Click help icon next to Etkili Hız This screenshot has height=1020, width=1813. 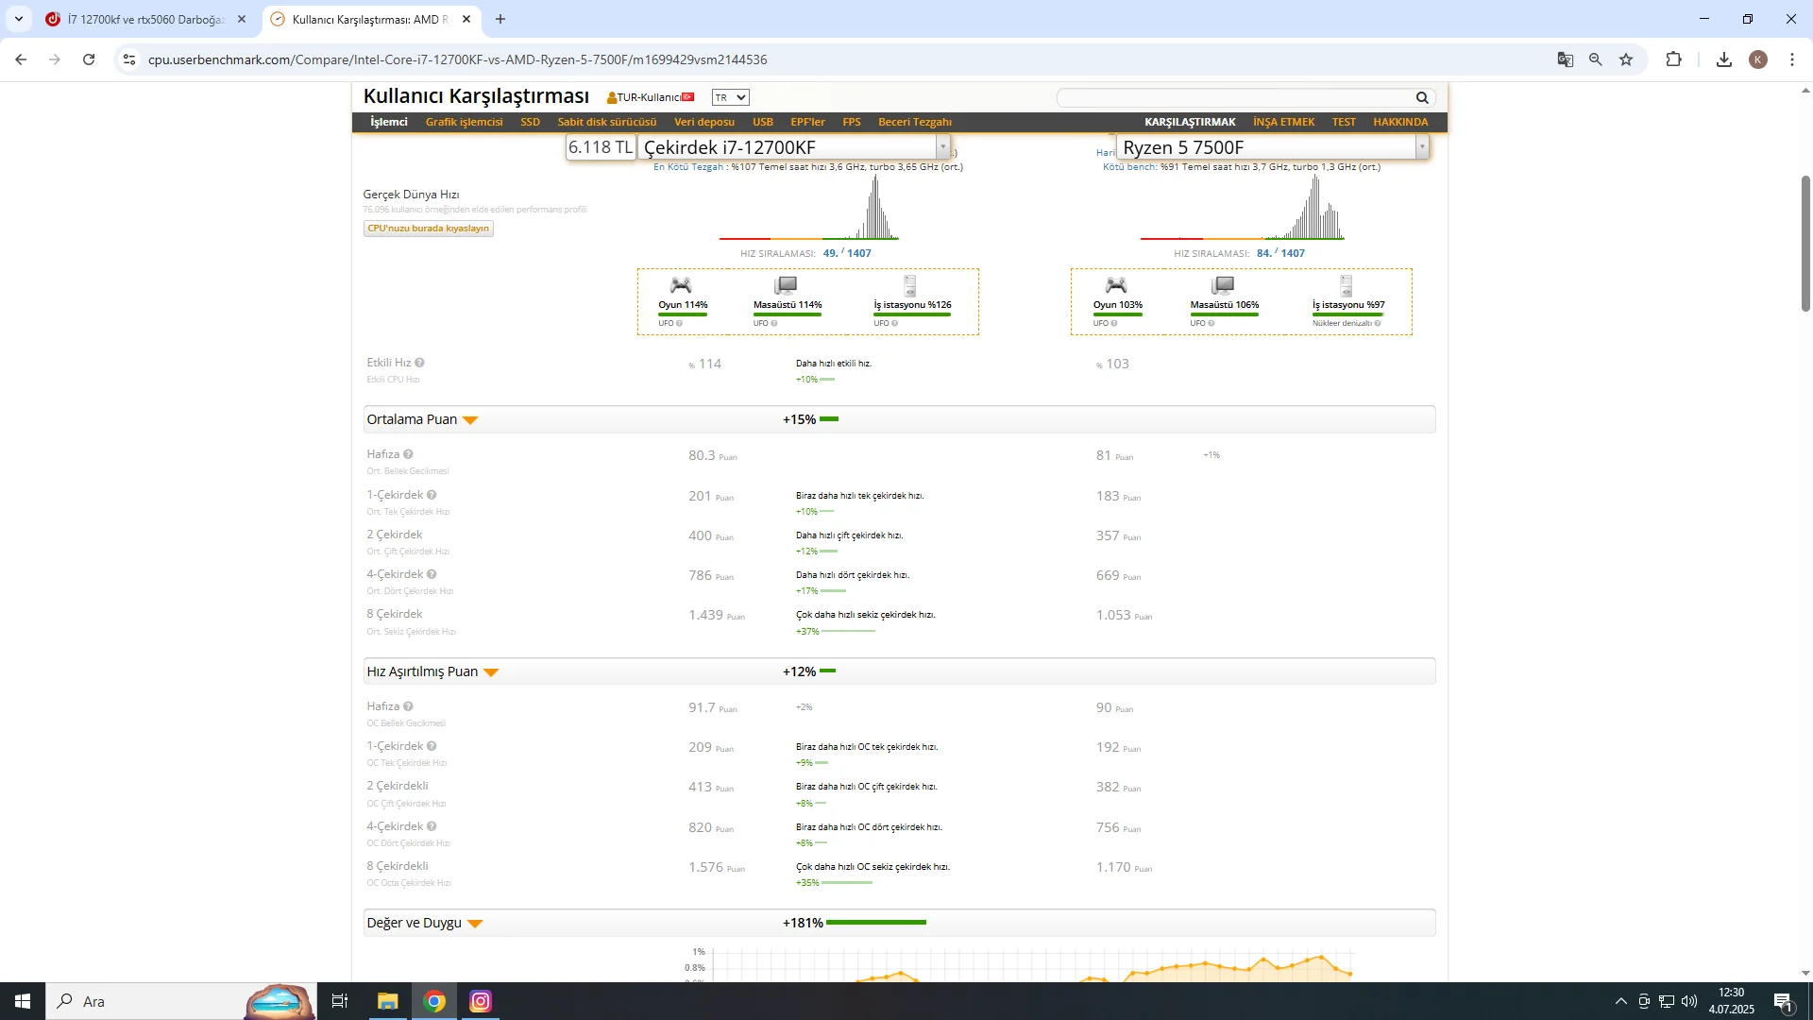pyautogui.click(x=419, y=363)
